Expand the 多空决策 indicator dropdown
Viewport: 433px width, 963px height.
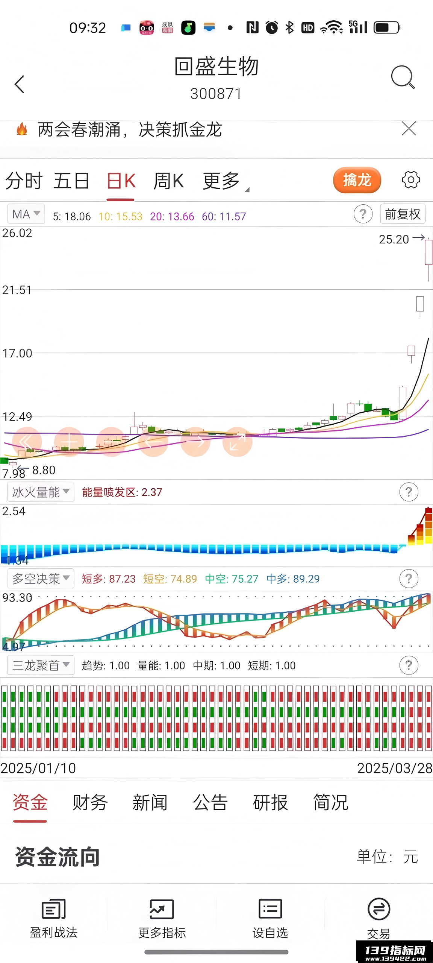coord(41,578)
